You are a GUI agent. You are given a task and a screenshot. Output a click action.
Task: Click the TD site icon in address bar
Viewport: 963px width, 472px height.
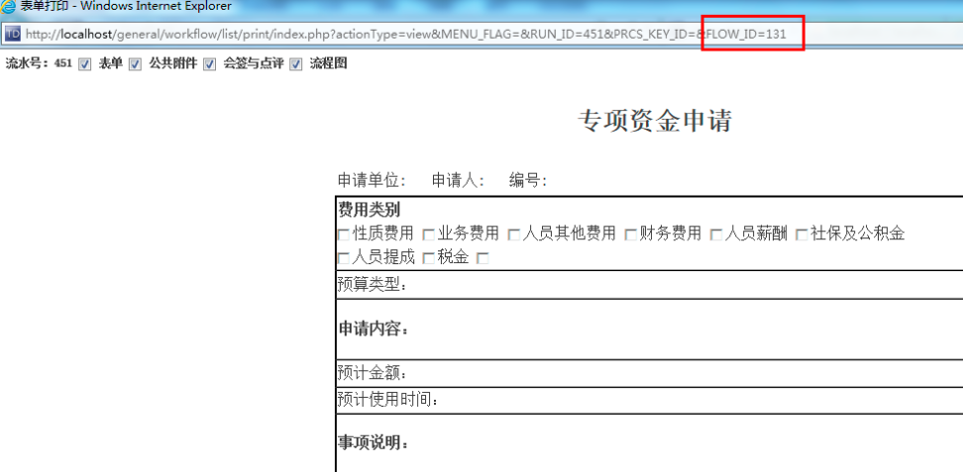(14, 34)
